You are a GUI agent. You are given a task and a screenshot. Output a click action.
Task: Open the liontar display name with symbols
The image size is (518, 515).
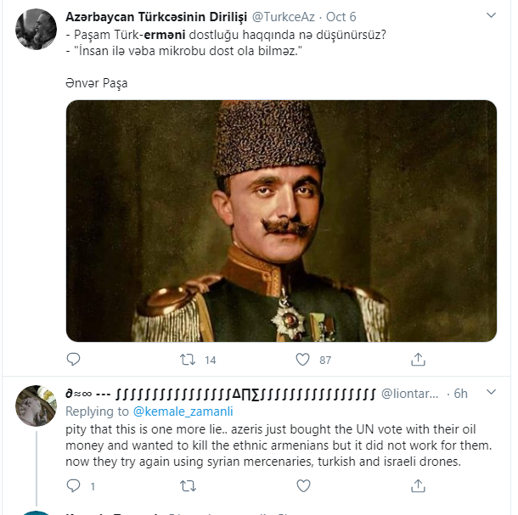click(x=221, y=394)
